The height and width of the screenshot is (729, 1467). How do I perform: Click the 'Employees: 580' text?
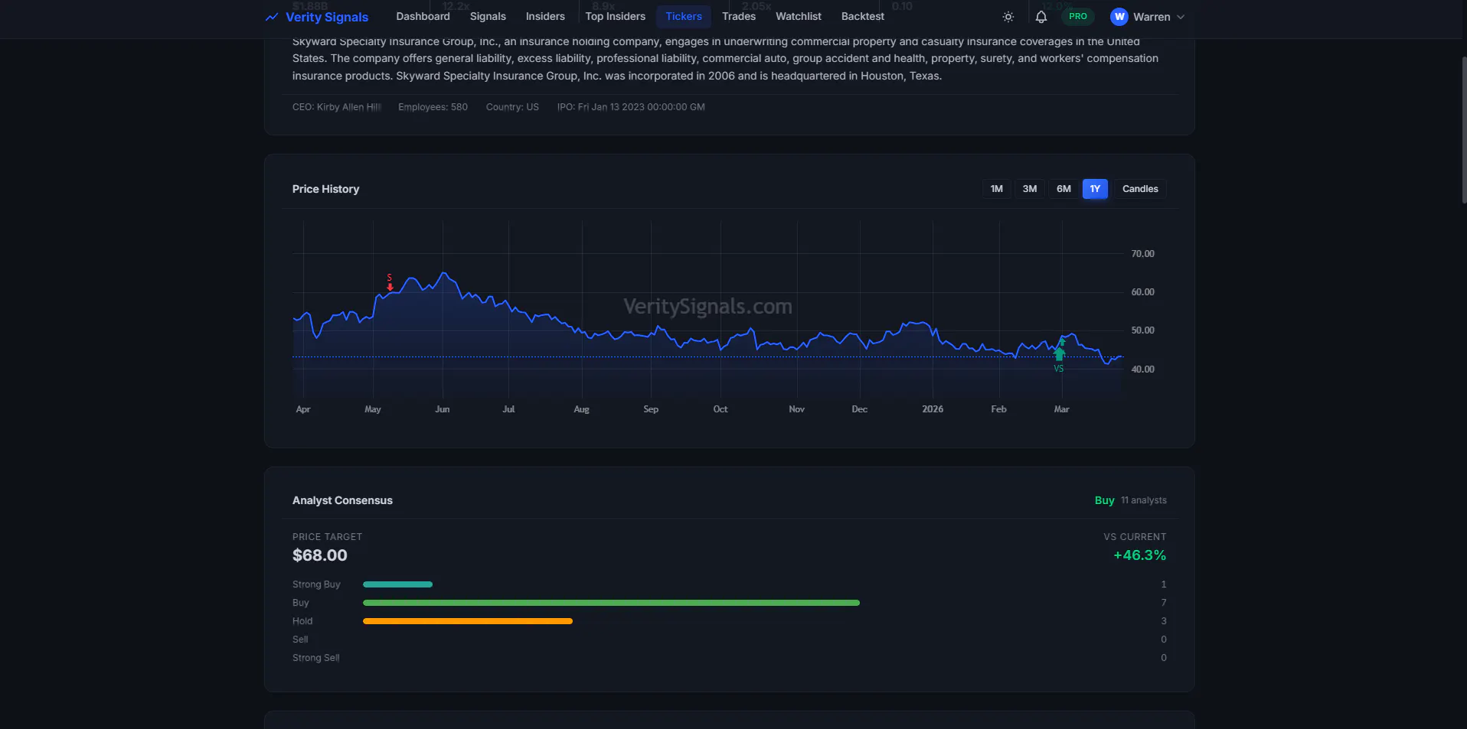433,107
